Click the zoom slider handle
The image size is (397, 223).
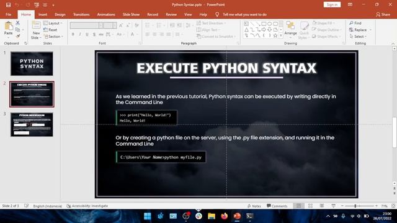point(355,206)
